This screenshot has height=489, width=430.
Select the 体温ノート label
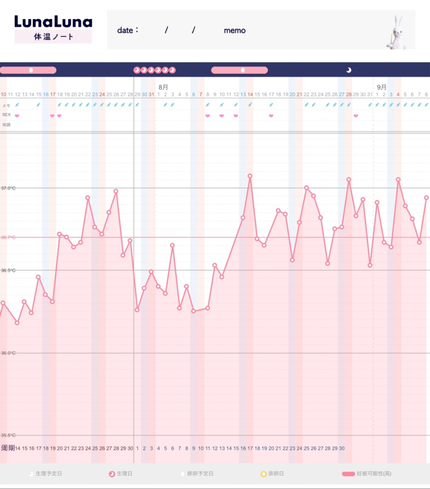tap(53, 37)
